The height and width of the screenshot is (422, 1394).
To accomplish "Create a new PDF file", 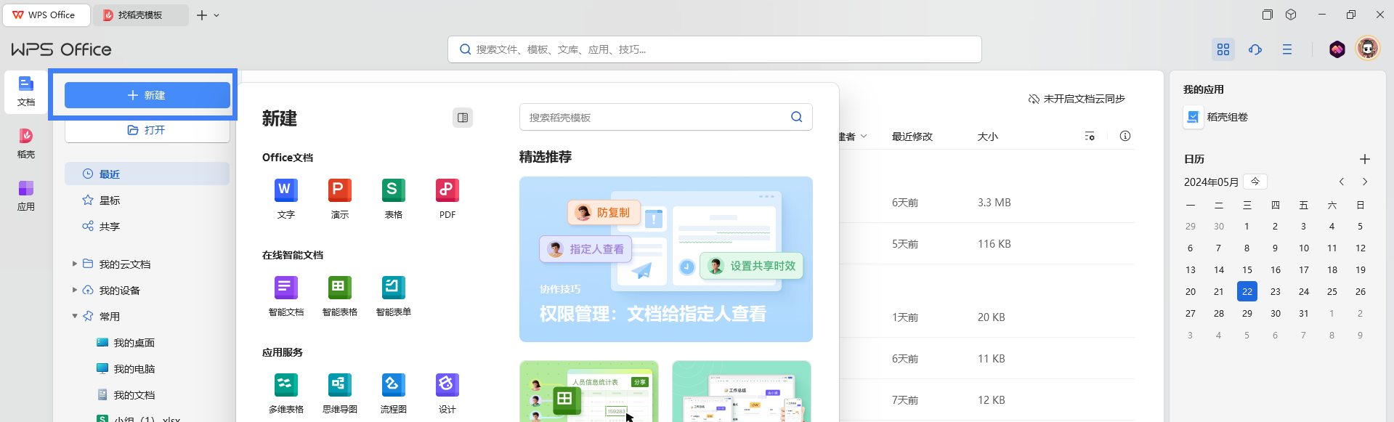I will click(447, 198).
